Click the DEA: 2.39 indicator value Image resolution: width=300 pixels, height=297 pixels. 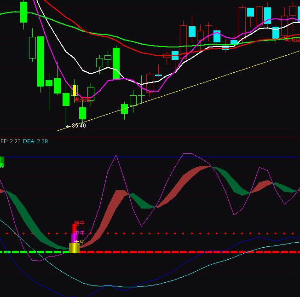click(x=35, y=141)
